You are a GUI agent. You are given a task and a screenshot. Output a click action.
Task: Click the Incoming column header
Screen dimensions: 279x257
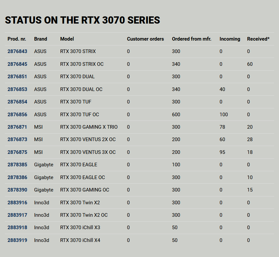(230, 39)
